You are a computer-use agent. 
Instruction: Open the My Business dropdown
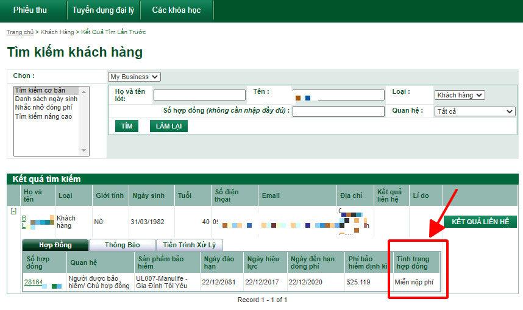(x=134, y=77)
